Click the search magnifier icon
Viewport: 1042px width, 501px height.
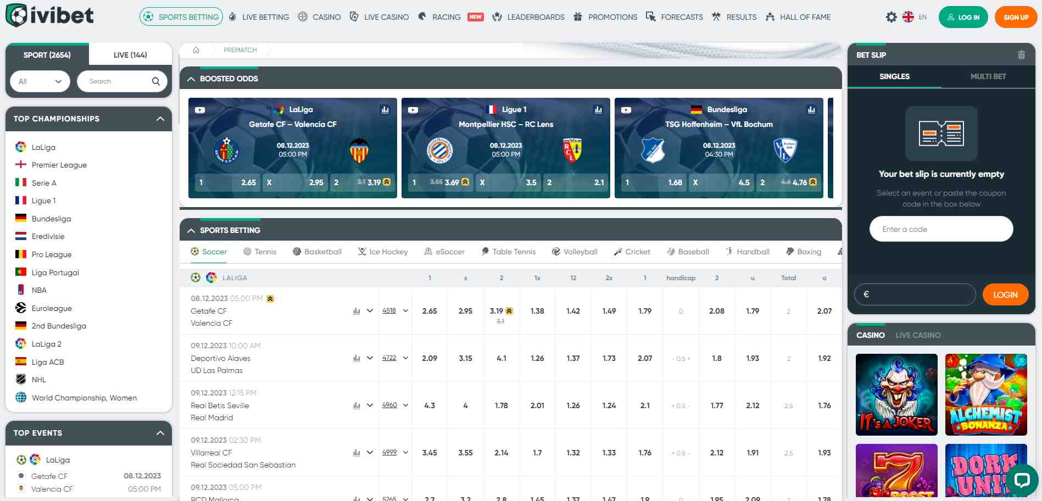pyautogui.click(x=156, y=81)
